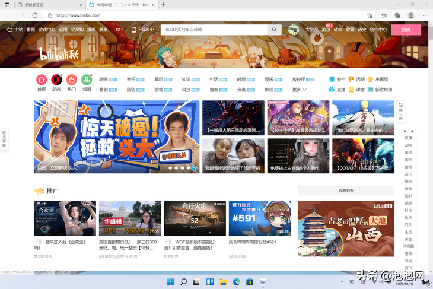This screenshot has height=289, width=433.
Task: Open 收藏 favorites in header
Action: [x=350, y=30]
